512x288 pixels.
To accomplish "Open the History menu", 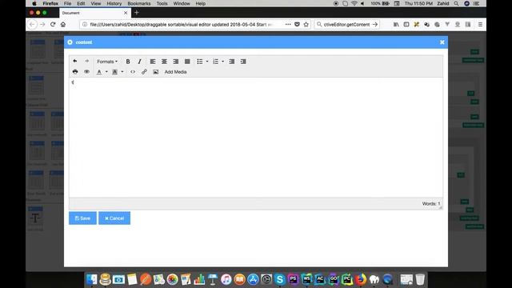I will point(114,3).
